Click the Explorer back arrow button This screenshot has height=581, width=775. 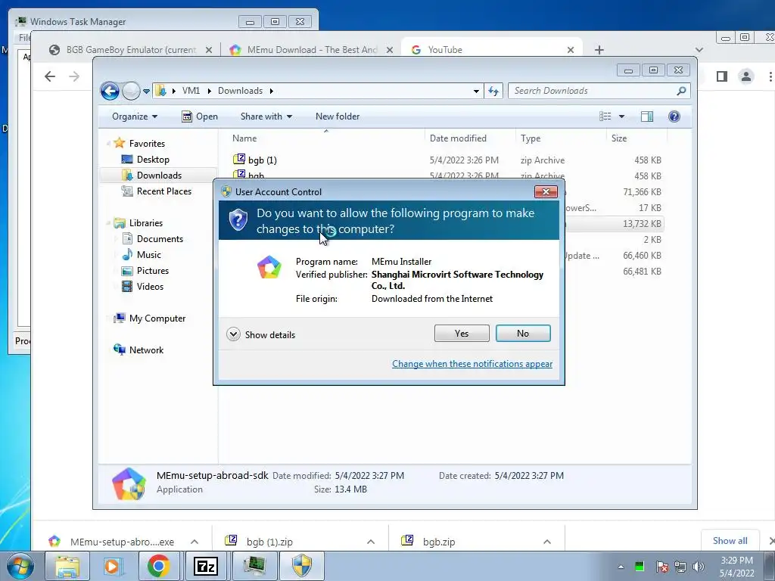(x=110, y=91)
